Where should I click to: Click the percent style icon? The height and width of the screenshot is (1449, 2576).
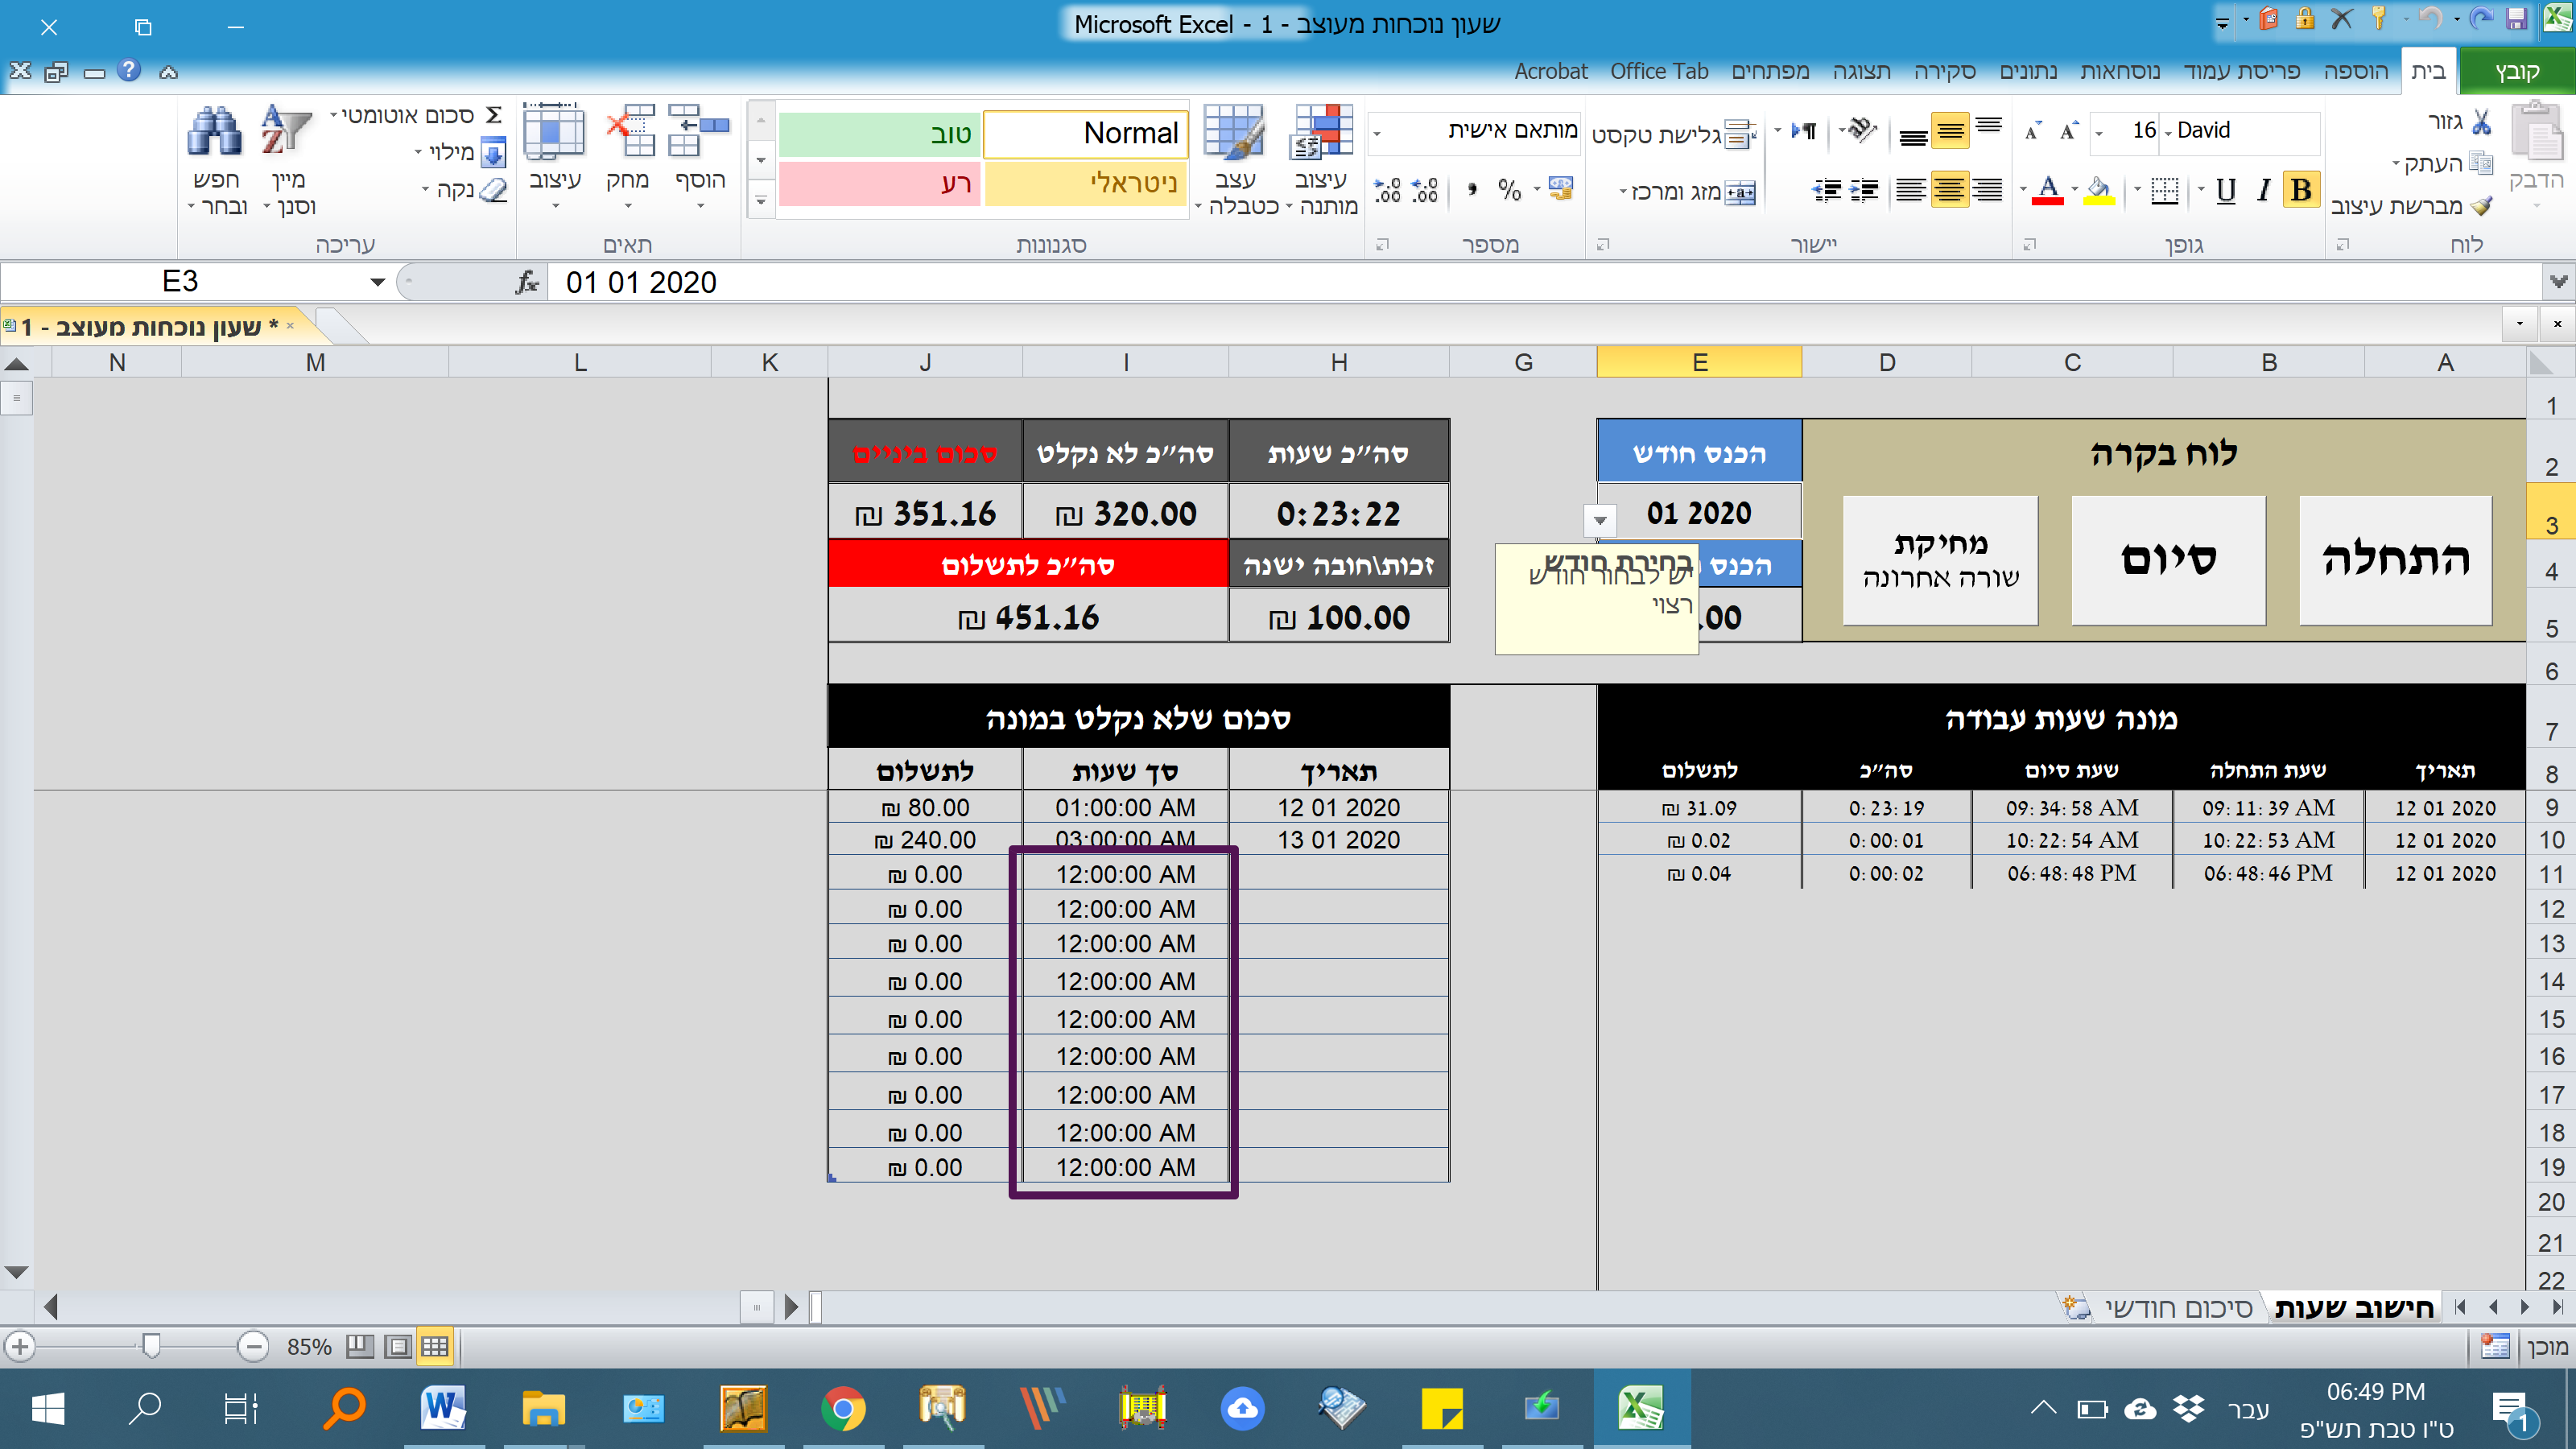pos(1509,189)
